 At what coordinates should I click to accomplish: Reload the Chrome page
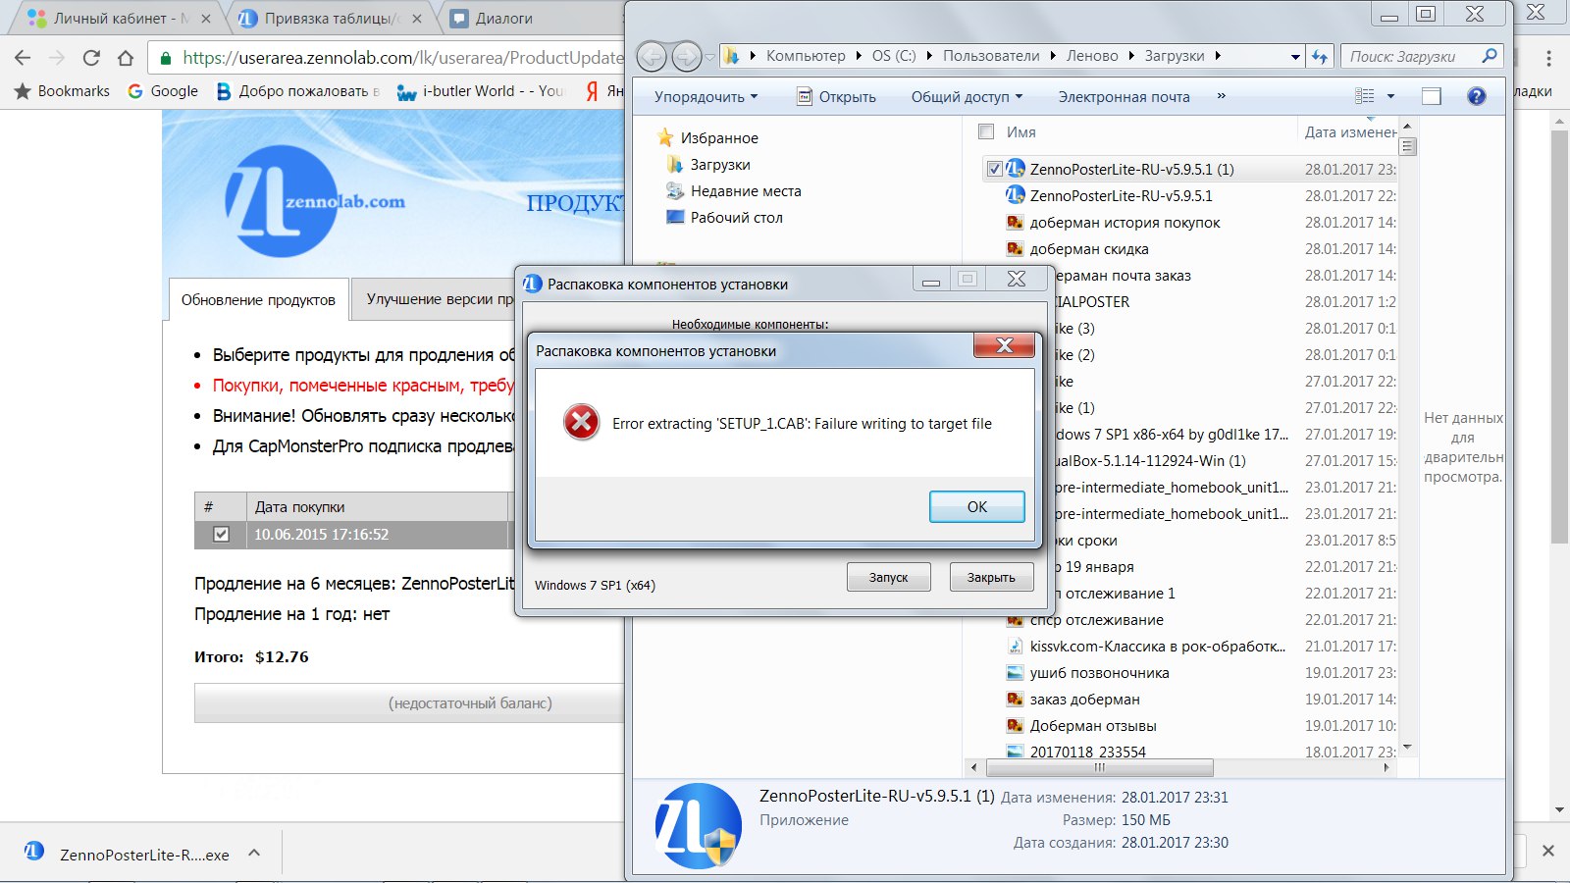click(x=91, y=58)
